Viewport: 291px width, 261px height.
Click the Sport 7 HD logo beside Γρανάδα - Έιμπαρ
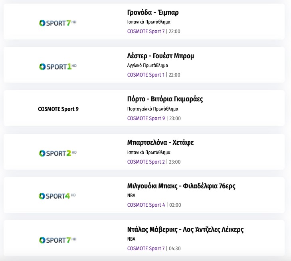[57, 23]
